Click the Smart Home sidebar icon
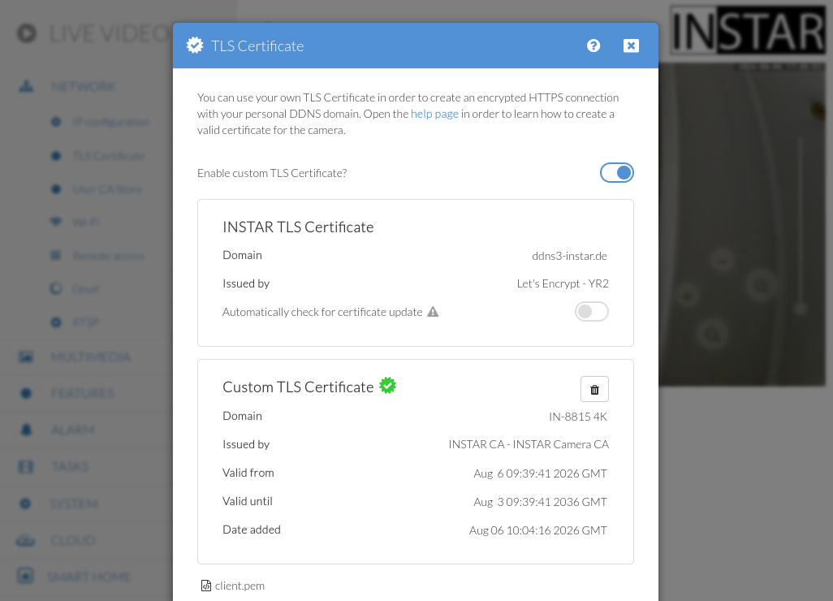 (x=25, y=576)
